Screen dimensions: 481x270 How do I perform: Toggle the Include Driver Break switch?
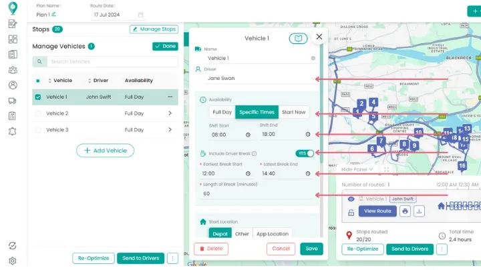[305, 153]
